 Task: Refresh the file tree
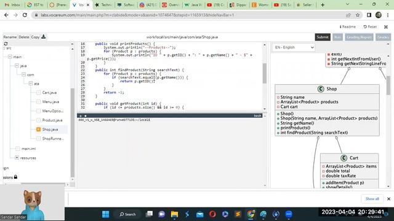(x=6, y=44)
